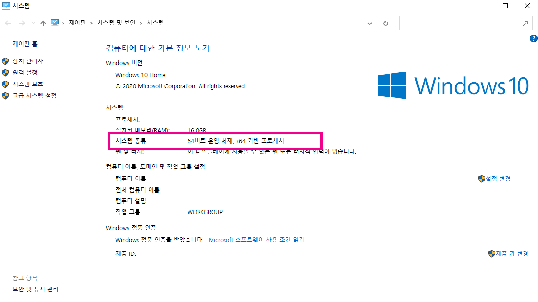Click shield icon next to 제품 키 변경
Screen dimensions: 538x302
(x=492, y=254)
